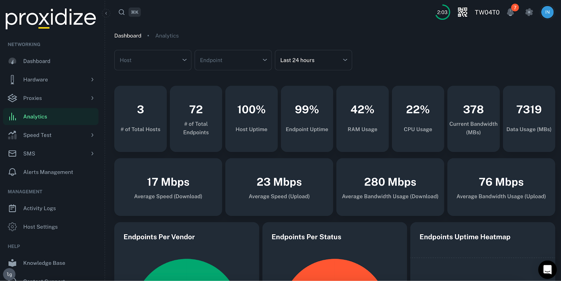Click the session timer circle 2:03
The image size is (561, 281).
coord(442,12)
